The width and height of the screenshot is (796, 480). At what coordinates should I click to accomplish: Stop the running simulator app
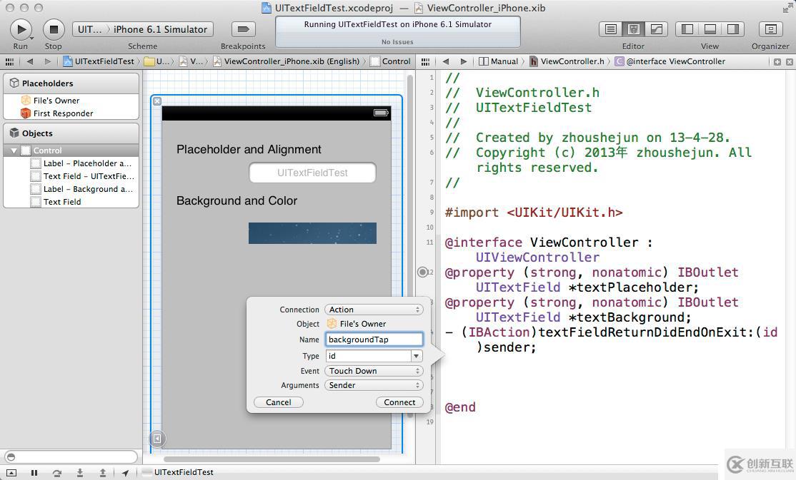click(x=53, y=29)
